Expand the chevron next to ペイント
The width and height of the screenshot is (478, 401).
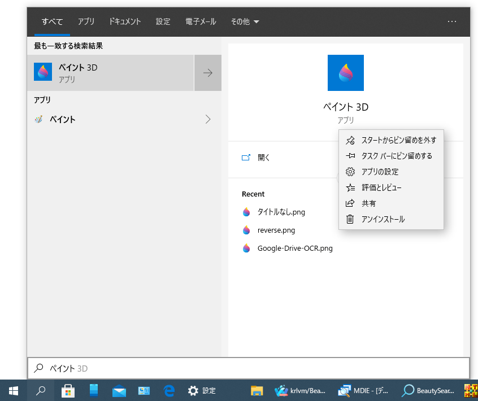208,119
